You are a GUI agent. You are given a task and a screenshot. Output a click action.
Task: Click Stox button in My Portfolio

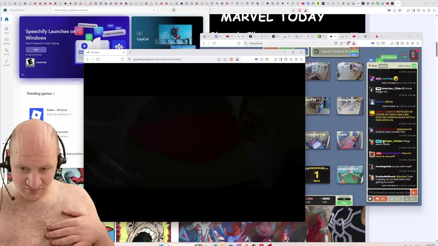344,203
